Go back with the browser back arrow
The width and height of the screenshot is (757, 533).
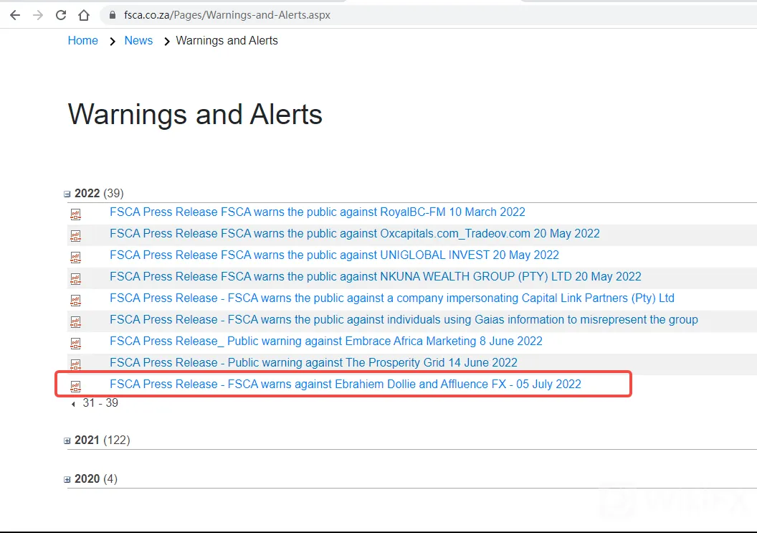pos(15,15)
